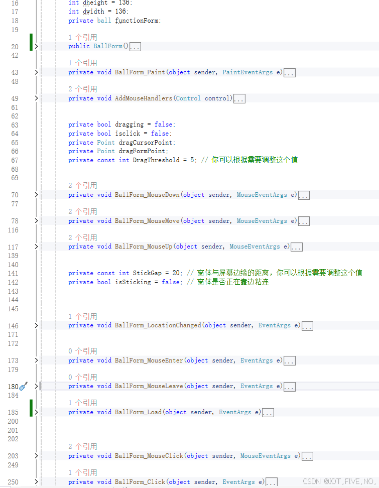
Task: Expand the BallForm_MouseUp method at line 117
Action: pos(36,247)
